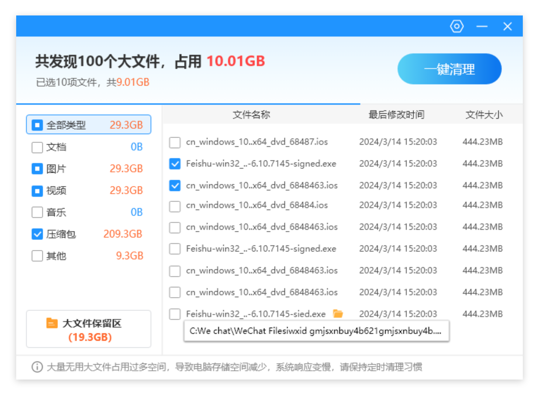Close the large file cleaner window
The height and width of the screenshot is (395, 539).
pos(507,26)
